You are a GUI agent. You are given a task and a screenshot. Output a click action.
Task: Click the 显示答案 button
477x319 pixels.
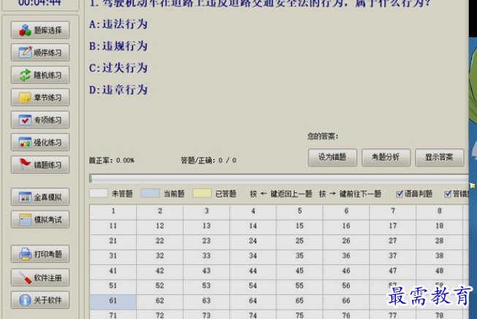pos(439,157)
